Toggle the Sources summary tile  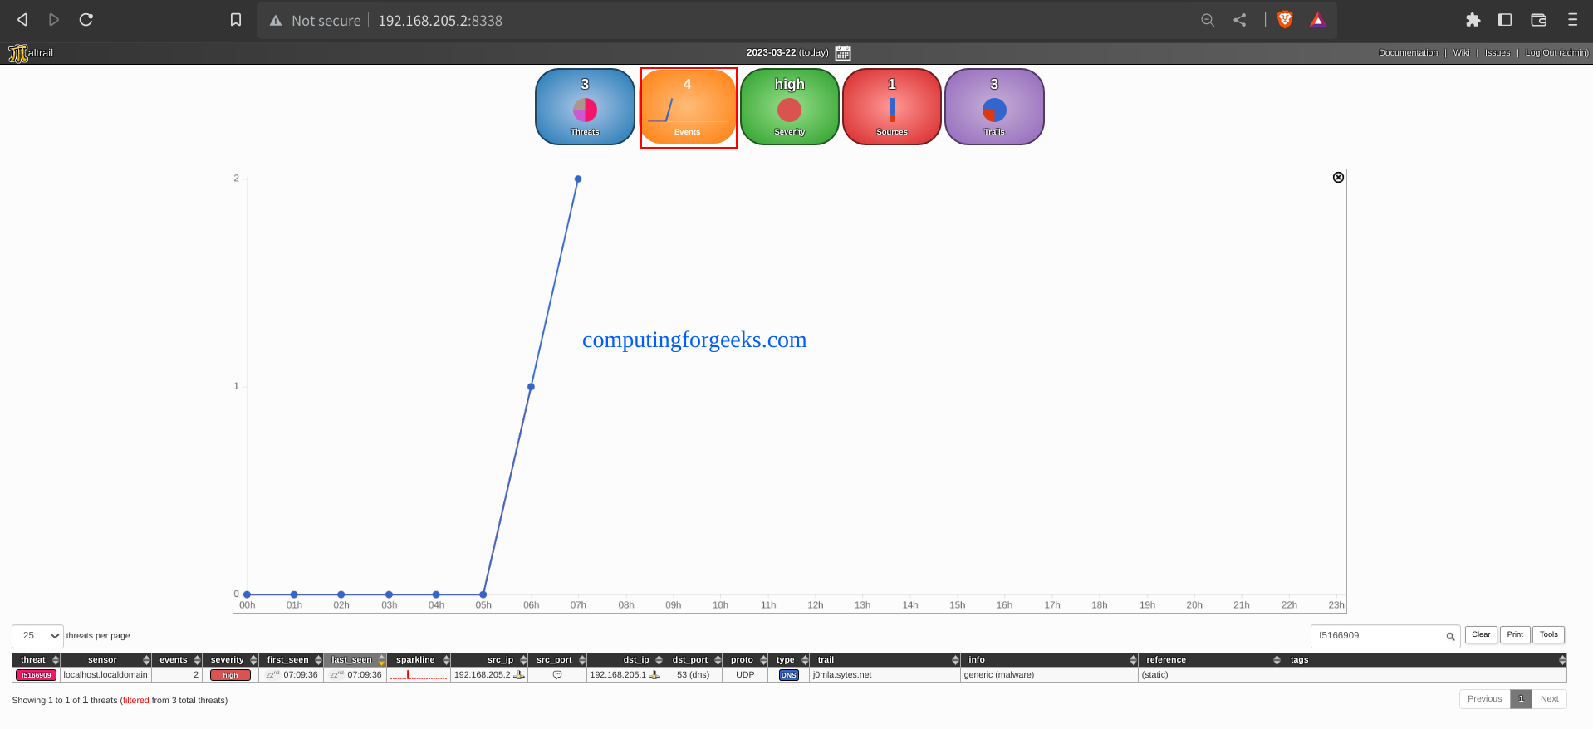[x=891, y=107]
